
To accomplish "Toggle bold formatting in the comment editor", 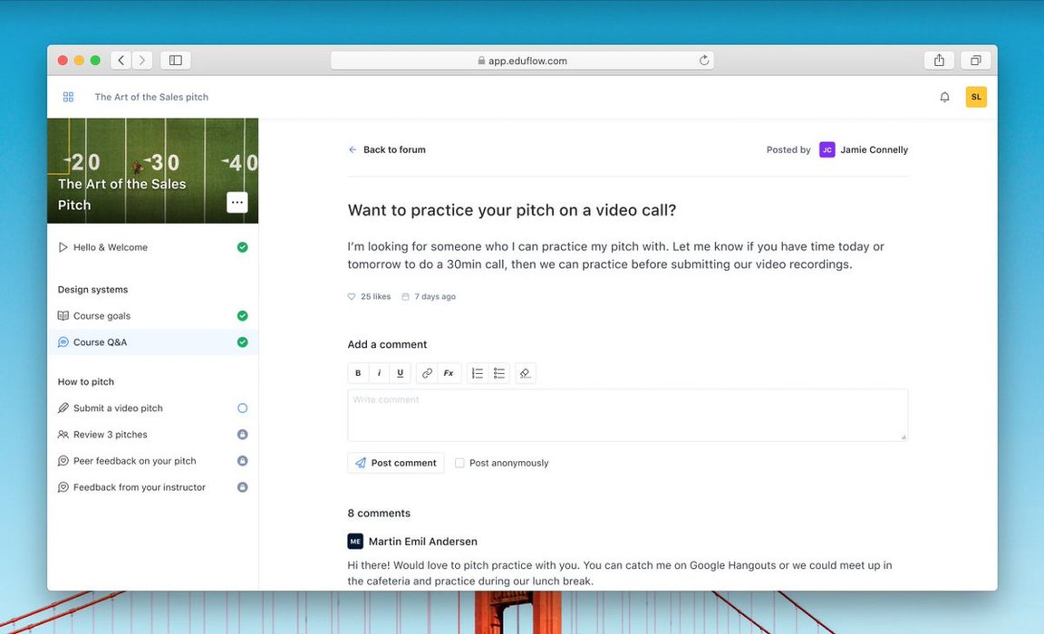I will [358, 372].
